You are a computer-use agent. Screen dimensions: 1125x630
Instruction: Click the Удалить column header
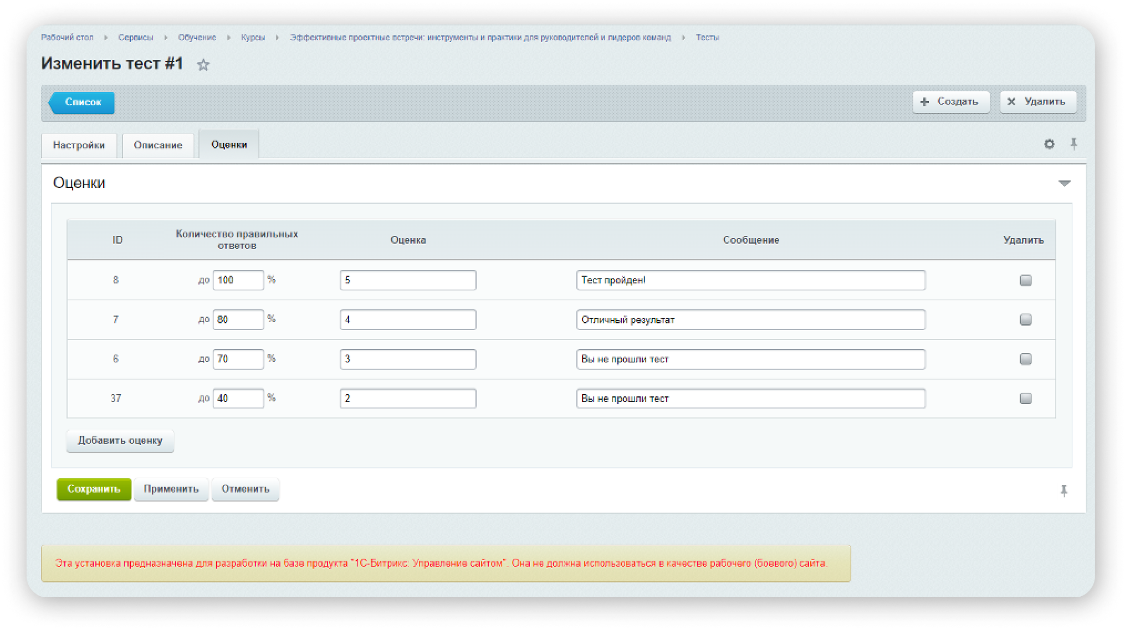tap(1024, 240)
